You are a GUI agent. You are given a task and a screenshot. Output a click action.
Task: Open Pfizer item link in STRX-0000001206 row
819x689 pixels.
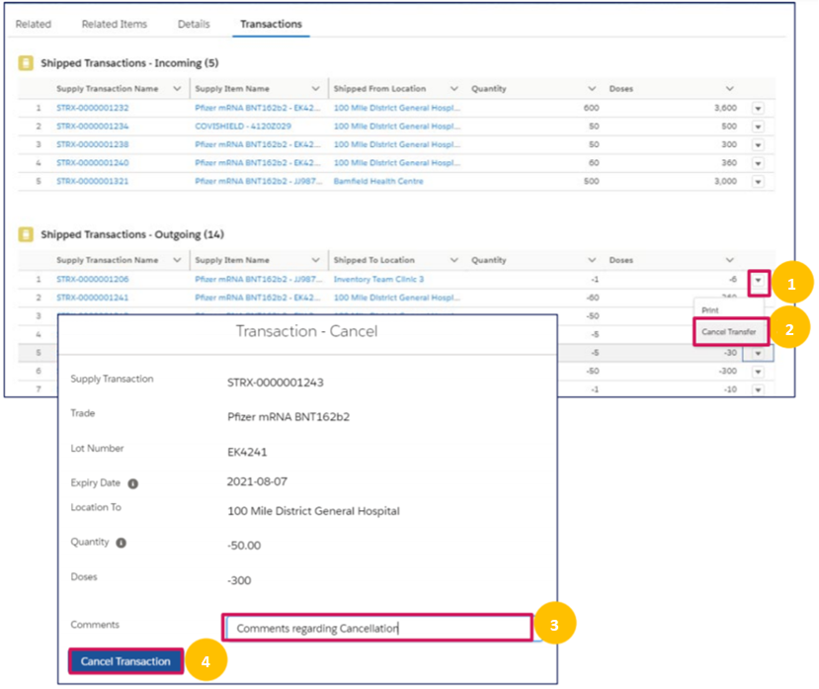coord(259,279)
